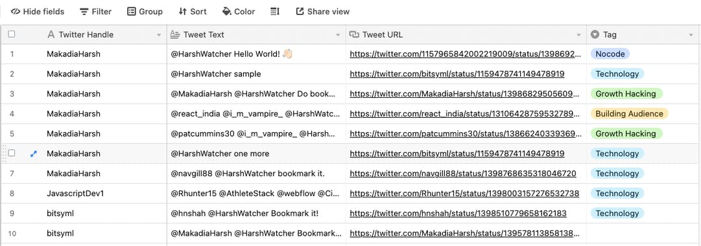Screen dimensions: 701x246
Task: Click the Growth Hacking tag in row 3
Action: click(x=626, y=94)
